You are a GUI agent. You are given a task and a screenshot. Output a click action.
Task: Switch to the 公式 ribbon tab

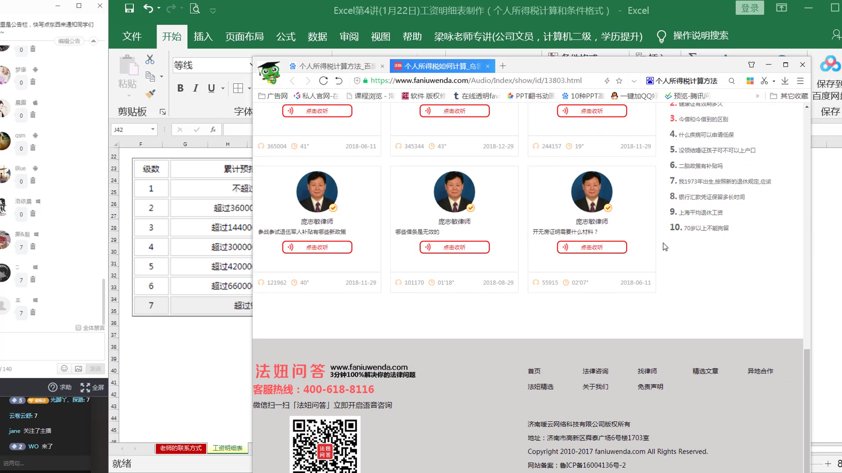285,36
